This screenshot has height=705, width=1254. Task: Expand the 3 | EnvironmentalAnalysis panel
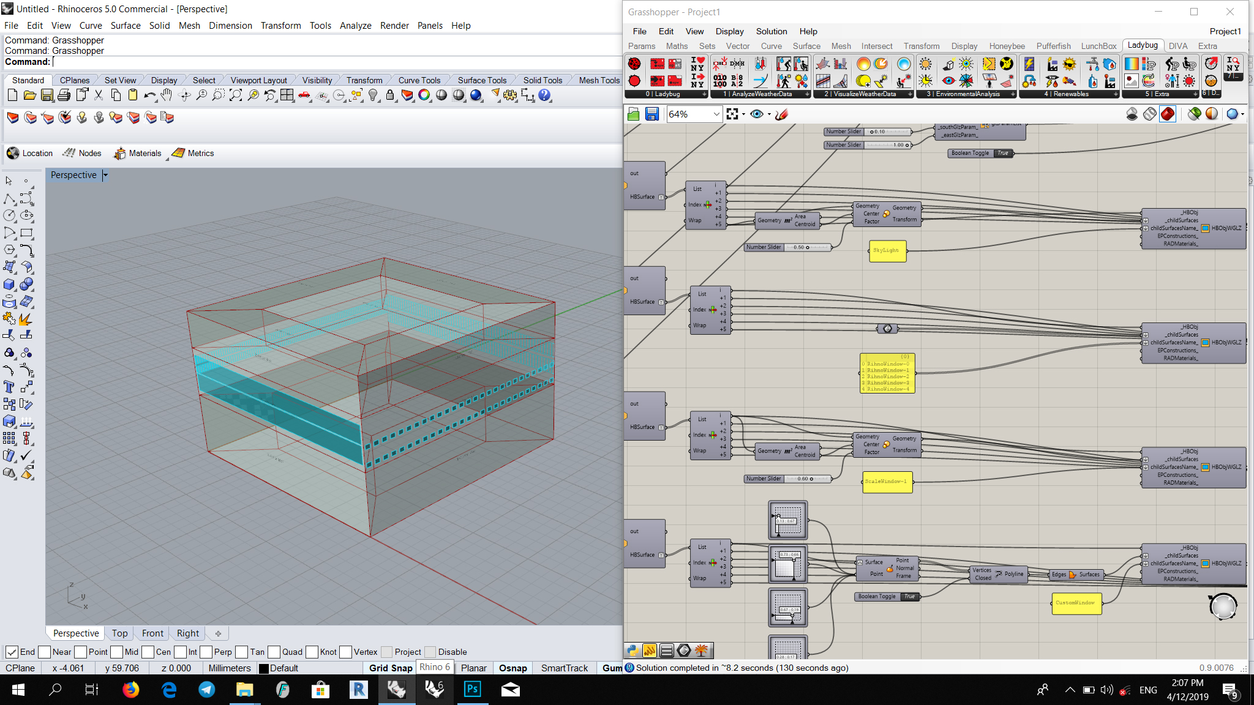point(1013,94)
